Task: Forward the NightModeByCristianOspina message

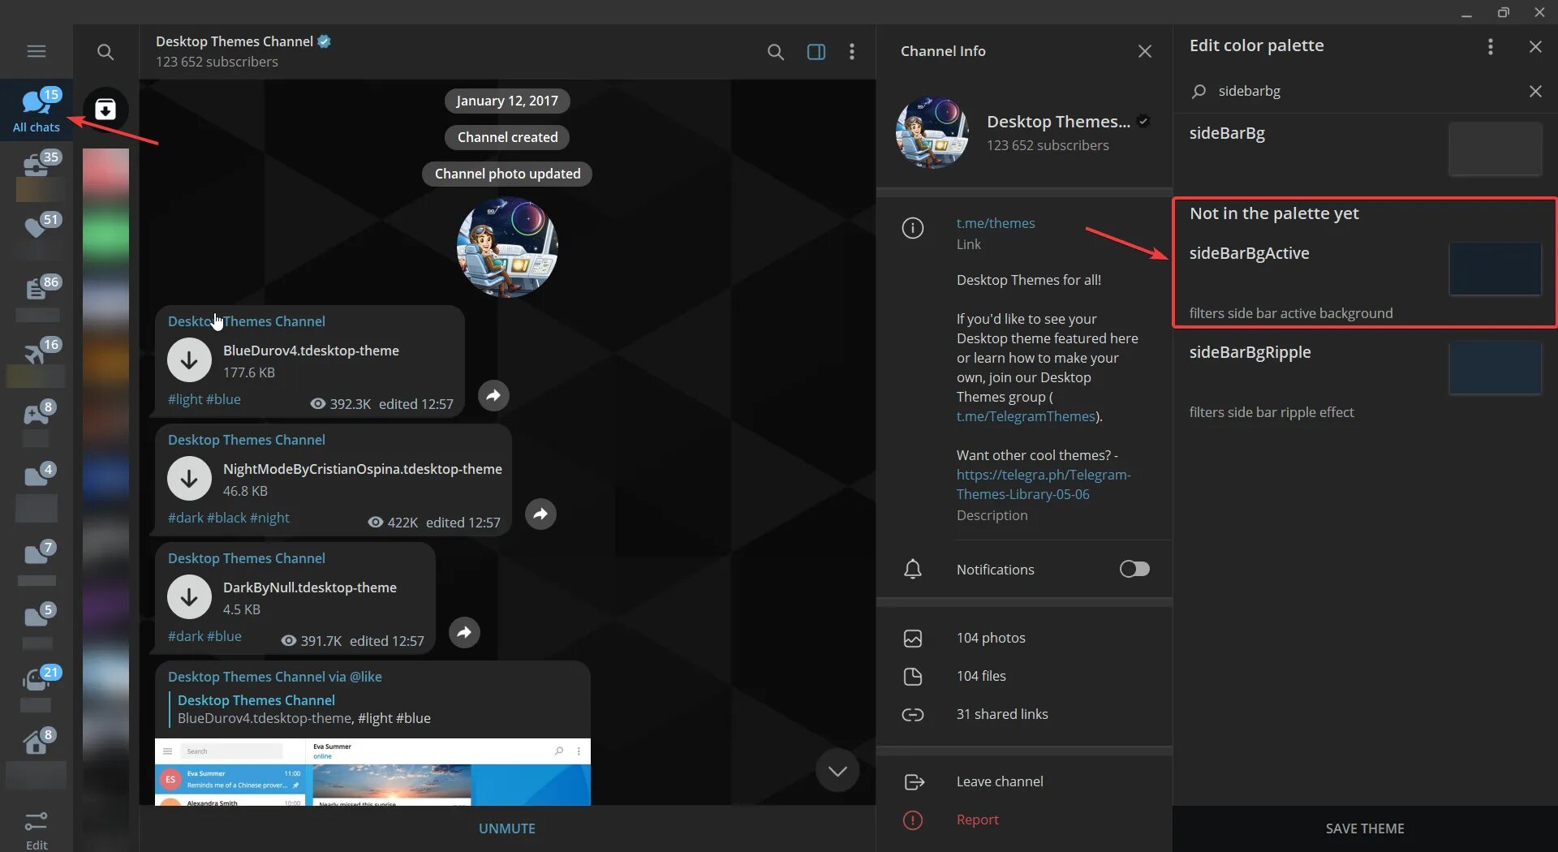Action: 540,514
